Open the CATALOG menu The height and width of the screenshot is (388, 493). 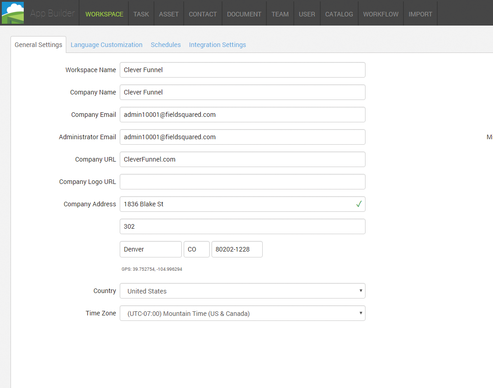click(x=339, y=14)
